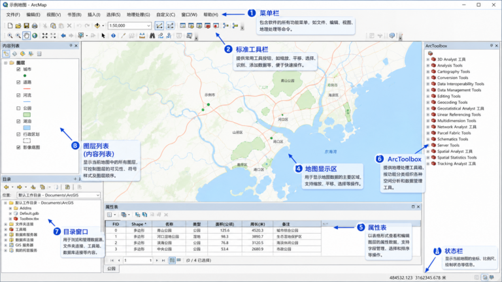Viewport: 502px width, 282px height.
Task: Select the Zoom Out magnifier tool
Action: coord(18,36)
